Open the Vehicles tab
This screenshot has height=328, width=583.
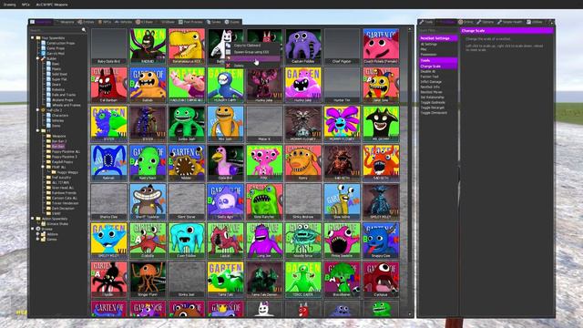click(x=124, y=22)
